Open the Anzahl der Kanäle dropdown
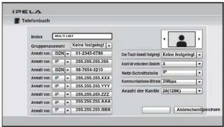 point(182,91)
